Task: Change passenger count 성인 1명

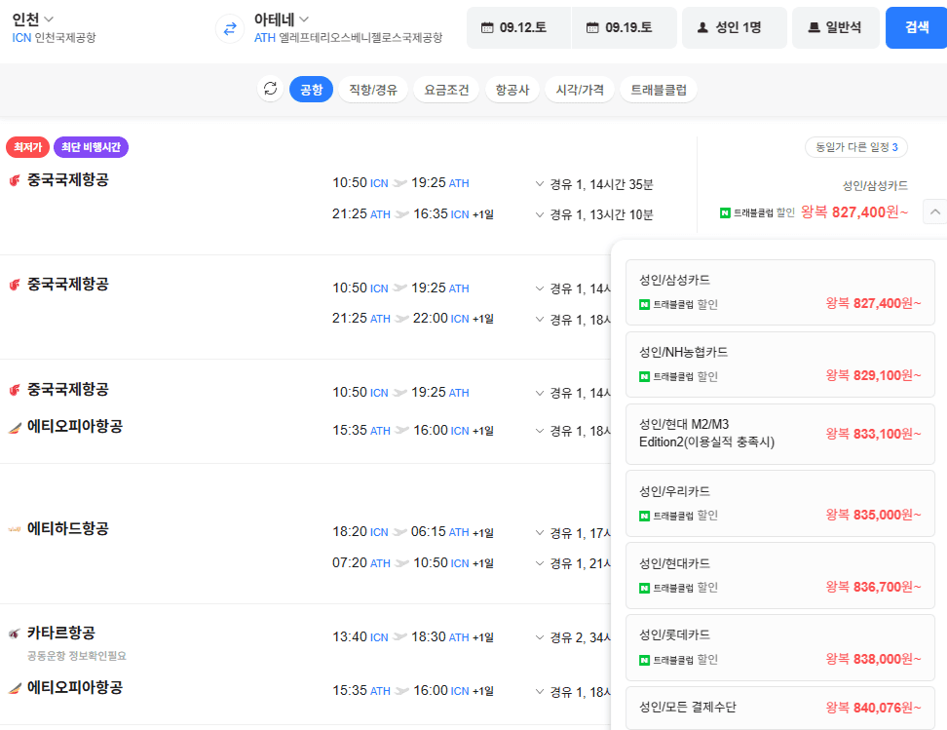Action: [735, 28]
